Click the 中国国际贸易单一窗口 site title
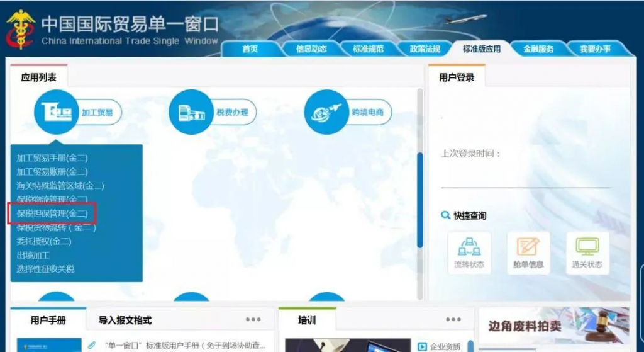This screenshot has width=644, height=352. point(130,25)
